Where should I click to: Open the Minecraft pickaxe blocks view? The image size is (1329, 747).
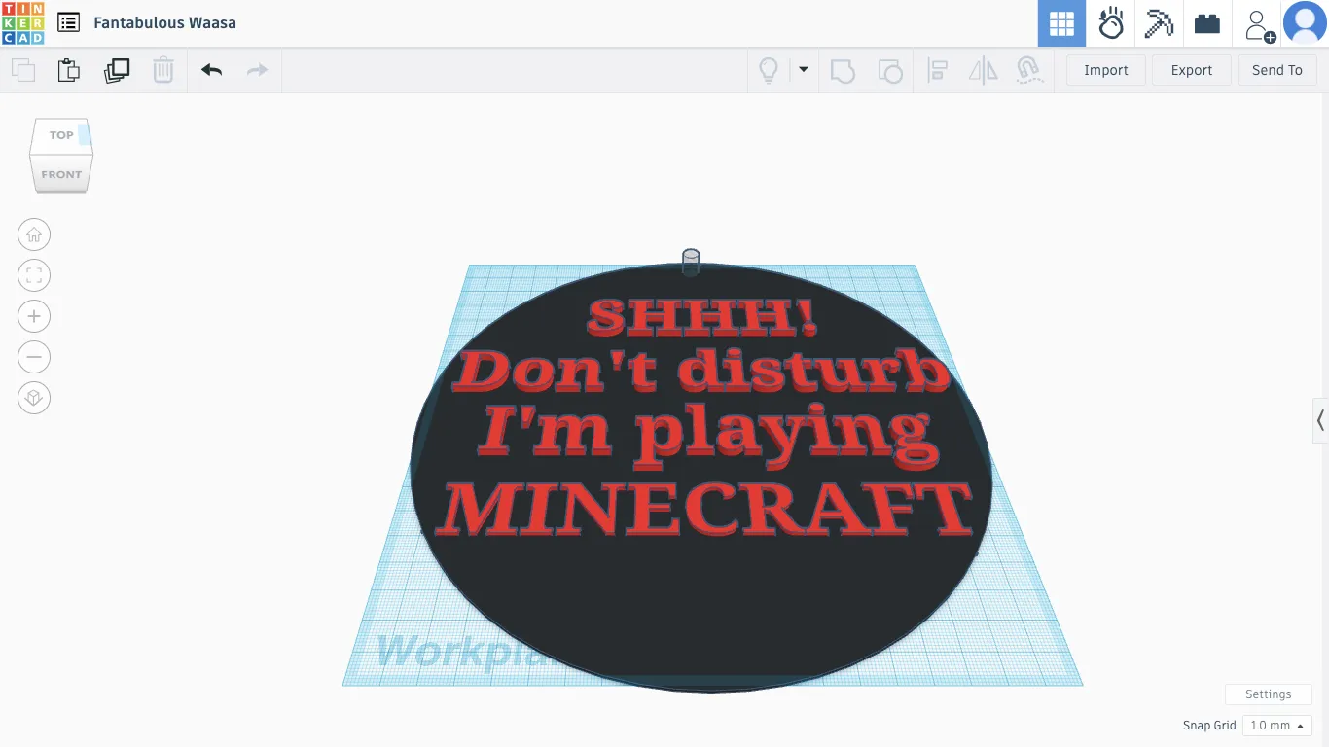pyautogui.click(x=1159, y=23)
